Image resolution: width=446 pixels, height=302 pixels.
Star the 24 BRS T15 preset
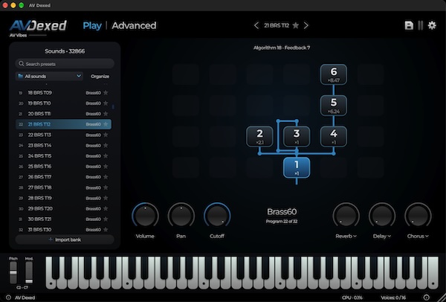(106, 156)
